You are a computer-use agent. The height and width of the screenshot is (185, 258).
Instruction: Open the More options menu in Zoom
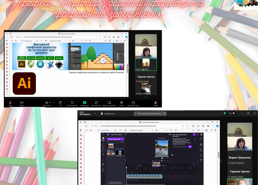(133, 102)
